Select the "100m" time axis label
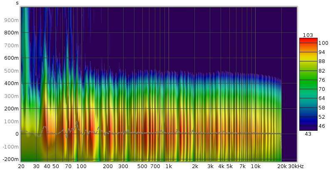This screenshot has width=333, height=171. 11,121
